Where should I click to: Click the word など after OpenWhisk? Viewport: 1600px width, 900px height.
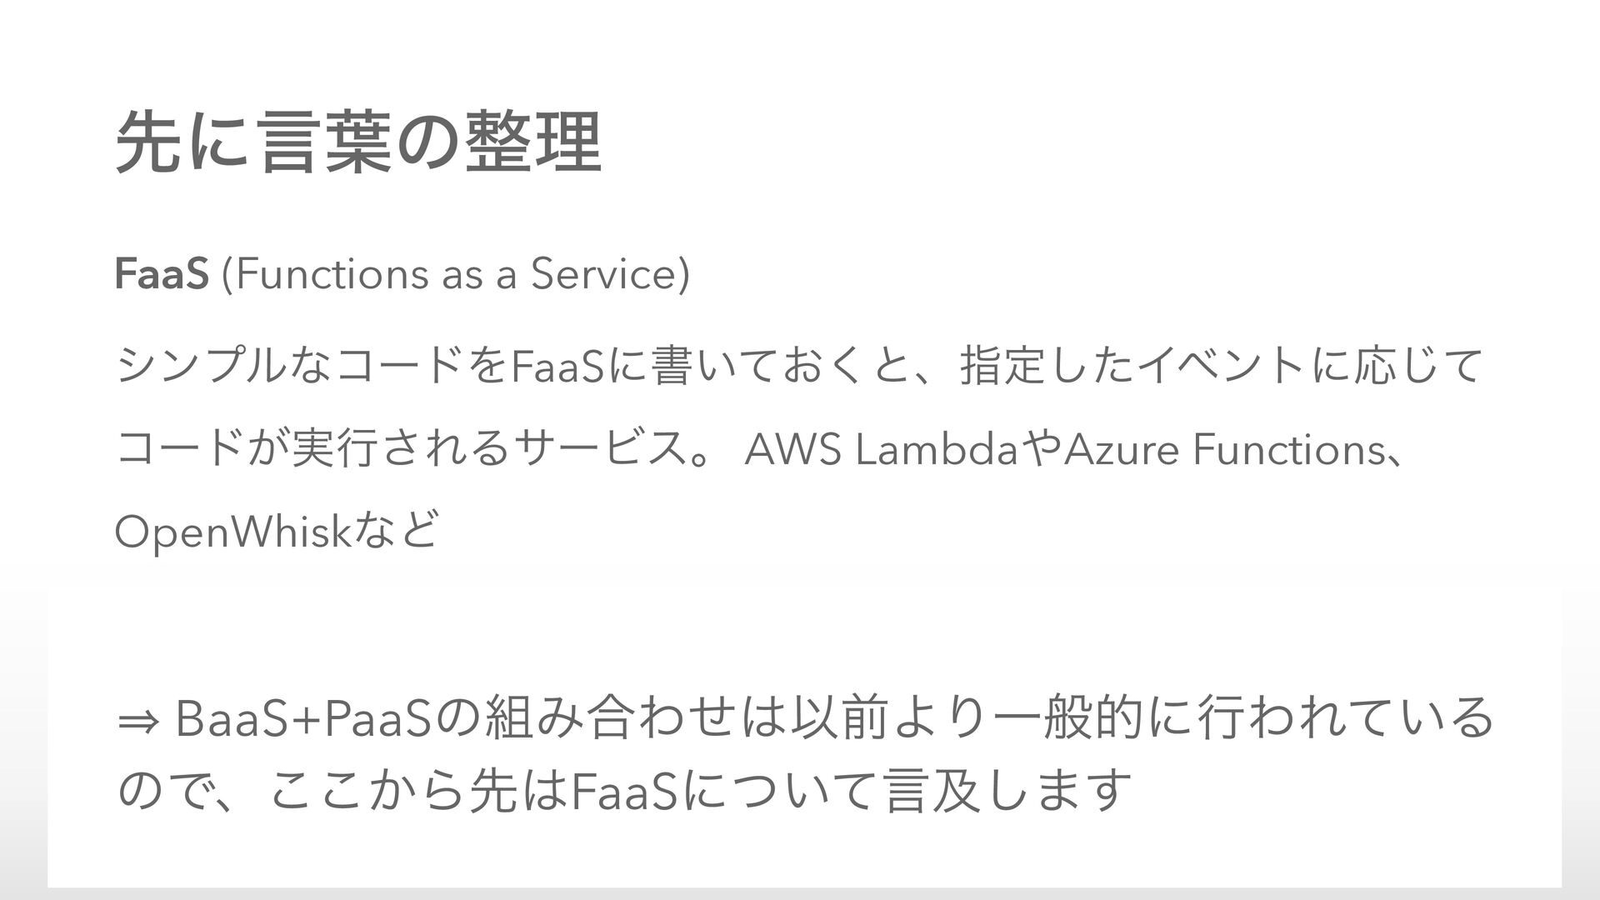(392, 532)
